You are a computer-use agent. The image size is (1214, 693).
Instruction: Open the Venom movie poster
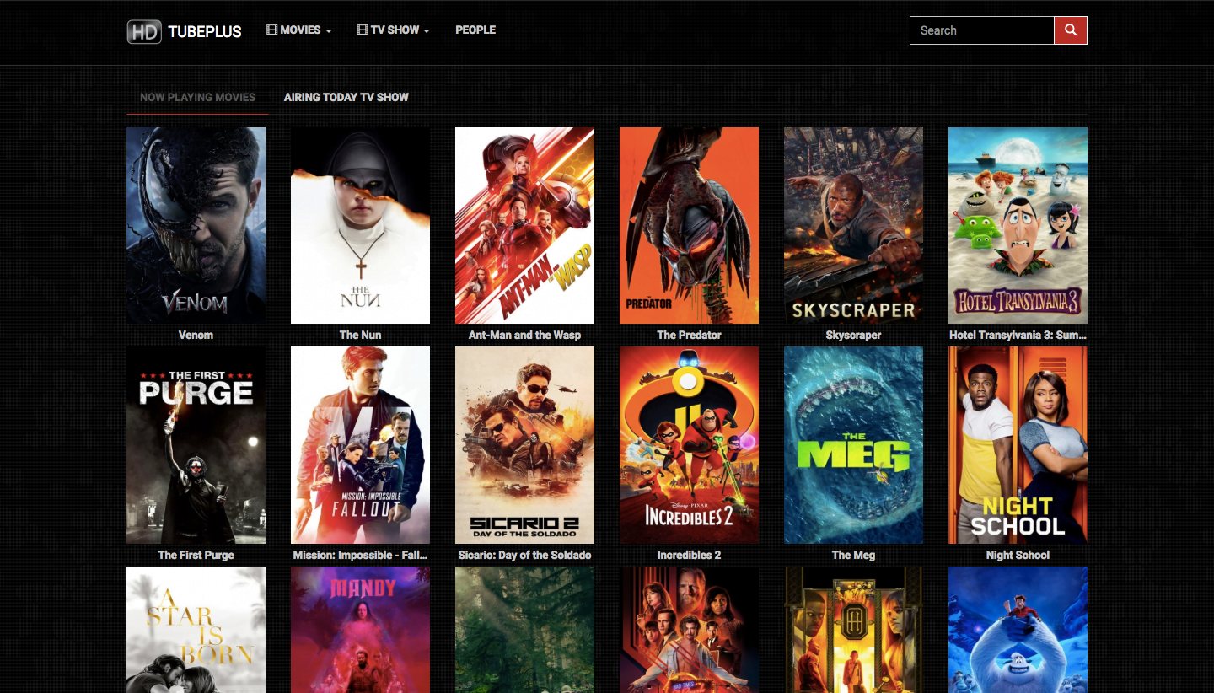click(x=196, y=225)
